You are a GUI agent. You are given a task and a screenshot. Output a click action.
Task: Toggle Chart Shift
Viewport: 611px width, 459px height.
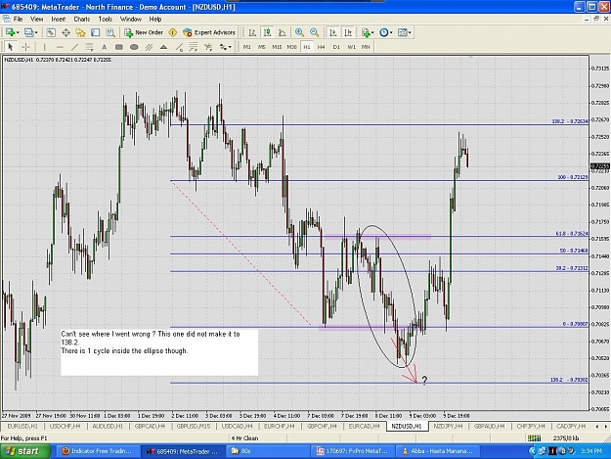click(x=348, y=32)
